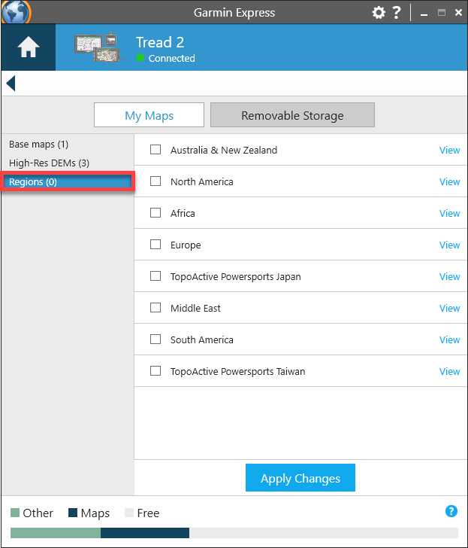Image resolution: width=468 pixels, height=548 pixels.
Task: Click the Other legend color swatch
Action: tap(15, 513)
